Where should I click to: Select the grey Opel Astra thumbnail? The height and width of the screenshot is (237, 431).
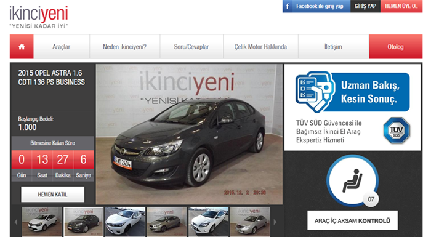click(84, 222)
